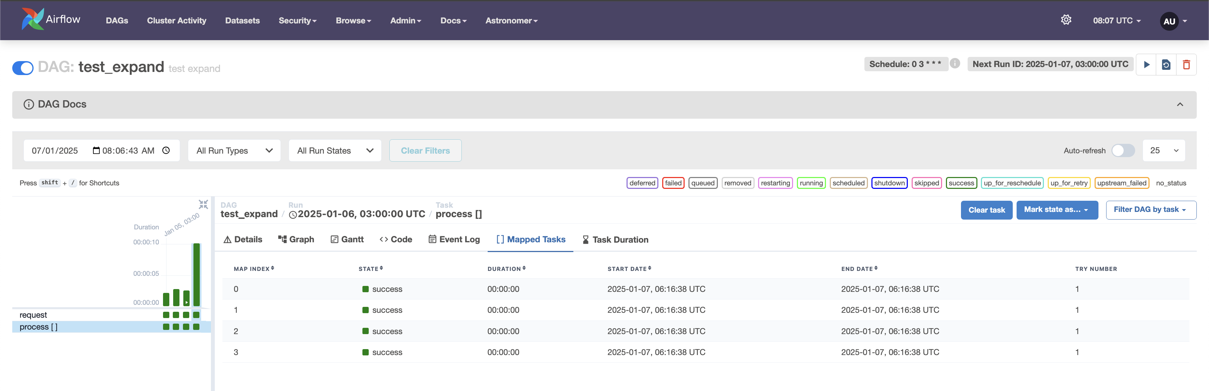Click the Airflow pinwheel logo
Image resolution: width=1209 pixels, height=391 pixels.
[x=33, y=20]
